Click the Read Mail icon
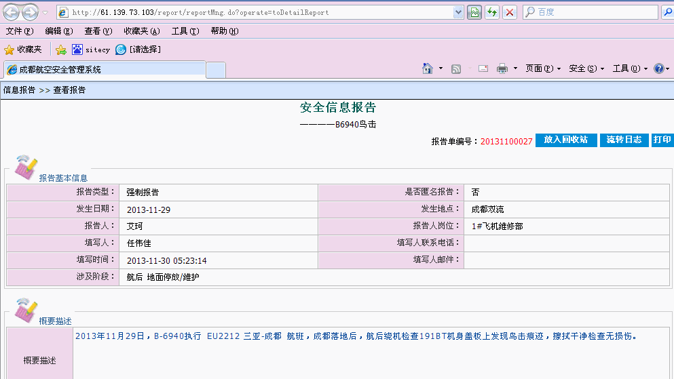Screen dimensions: 674x379 coord(483,68)
